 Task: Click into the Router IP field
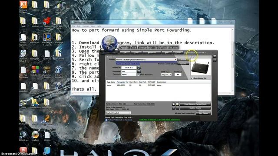click(x=129, y=68)
